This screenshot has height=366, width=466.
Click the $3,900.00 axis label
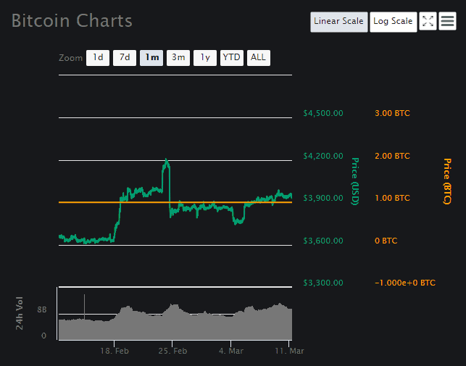(323, 198)
